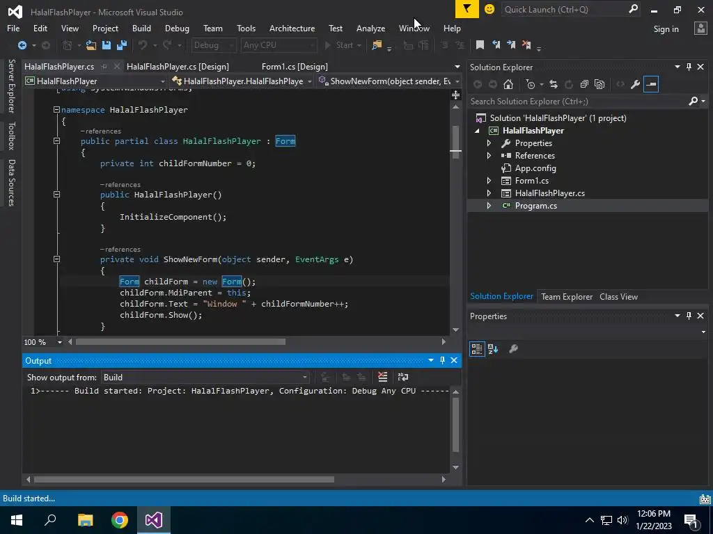Screen dimensions: 713x534
Task: Open the Analyze menu
Action: point(370,28)
